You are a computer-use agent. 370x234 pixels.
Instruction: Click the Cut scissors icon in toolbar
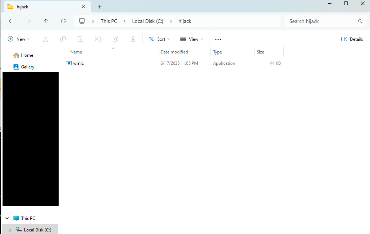click(46, 39)
